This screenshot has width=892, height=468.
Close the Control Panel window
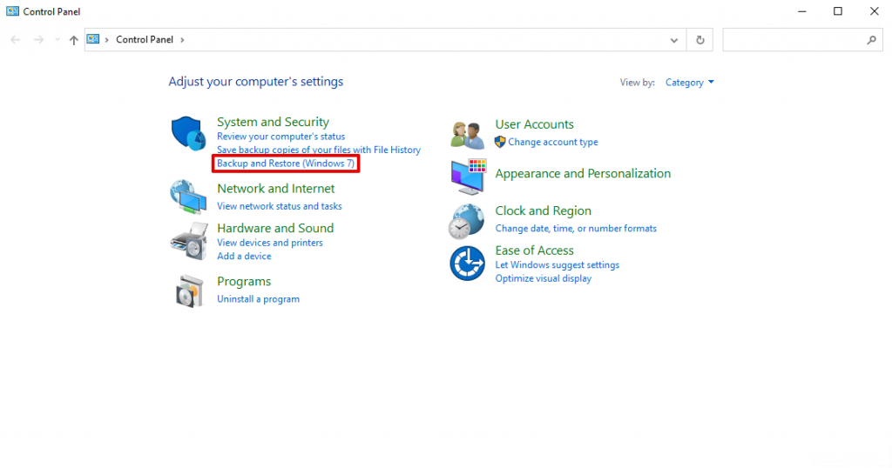[875, 11]
